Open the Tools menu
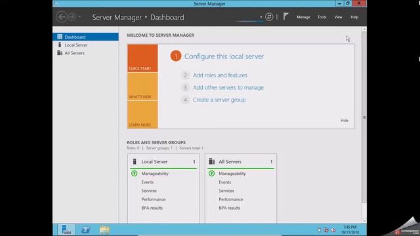 pos(322,17)
